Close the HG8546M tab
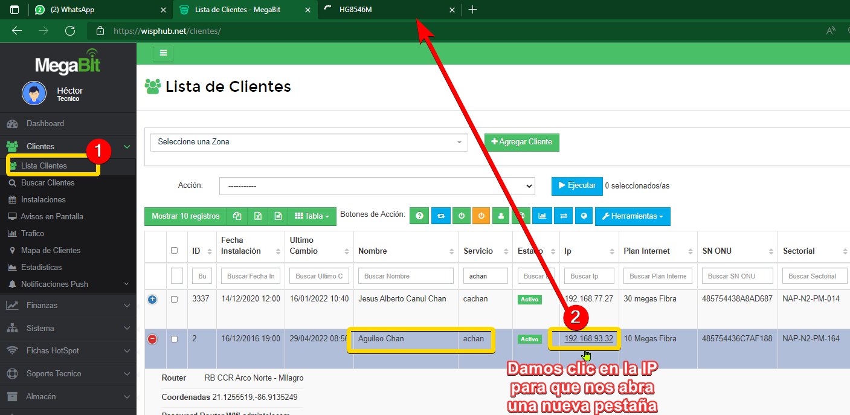The image size is (850, 415). [452, 10]
